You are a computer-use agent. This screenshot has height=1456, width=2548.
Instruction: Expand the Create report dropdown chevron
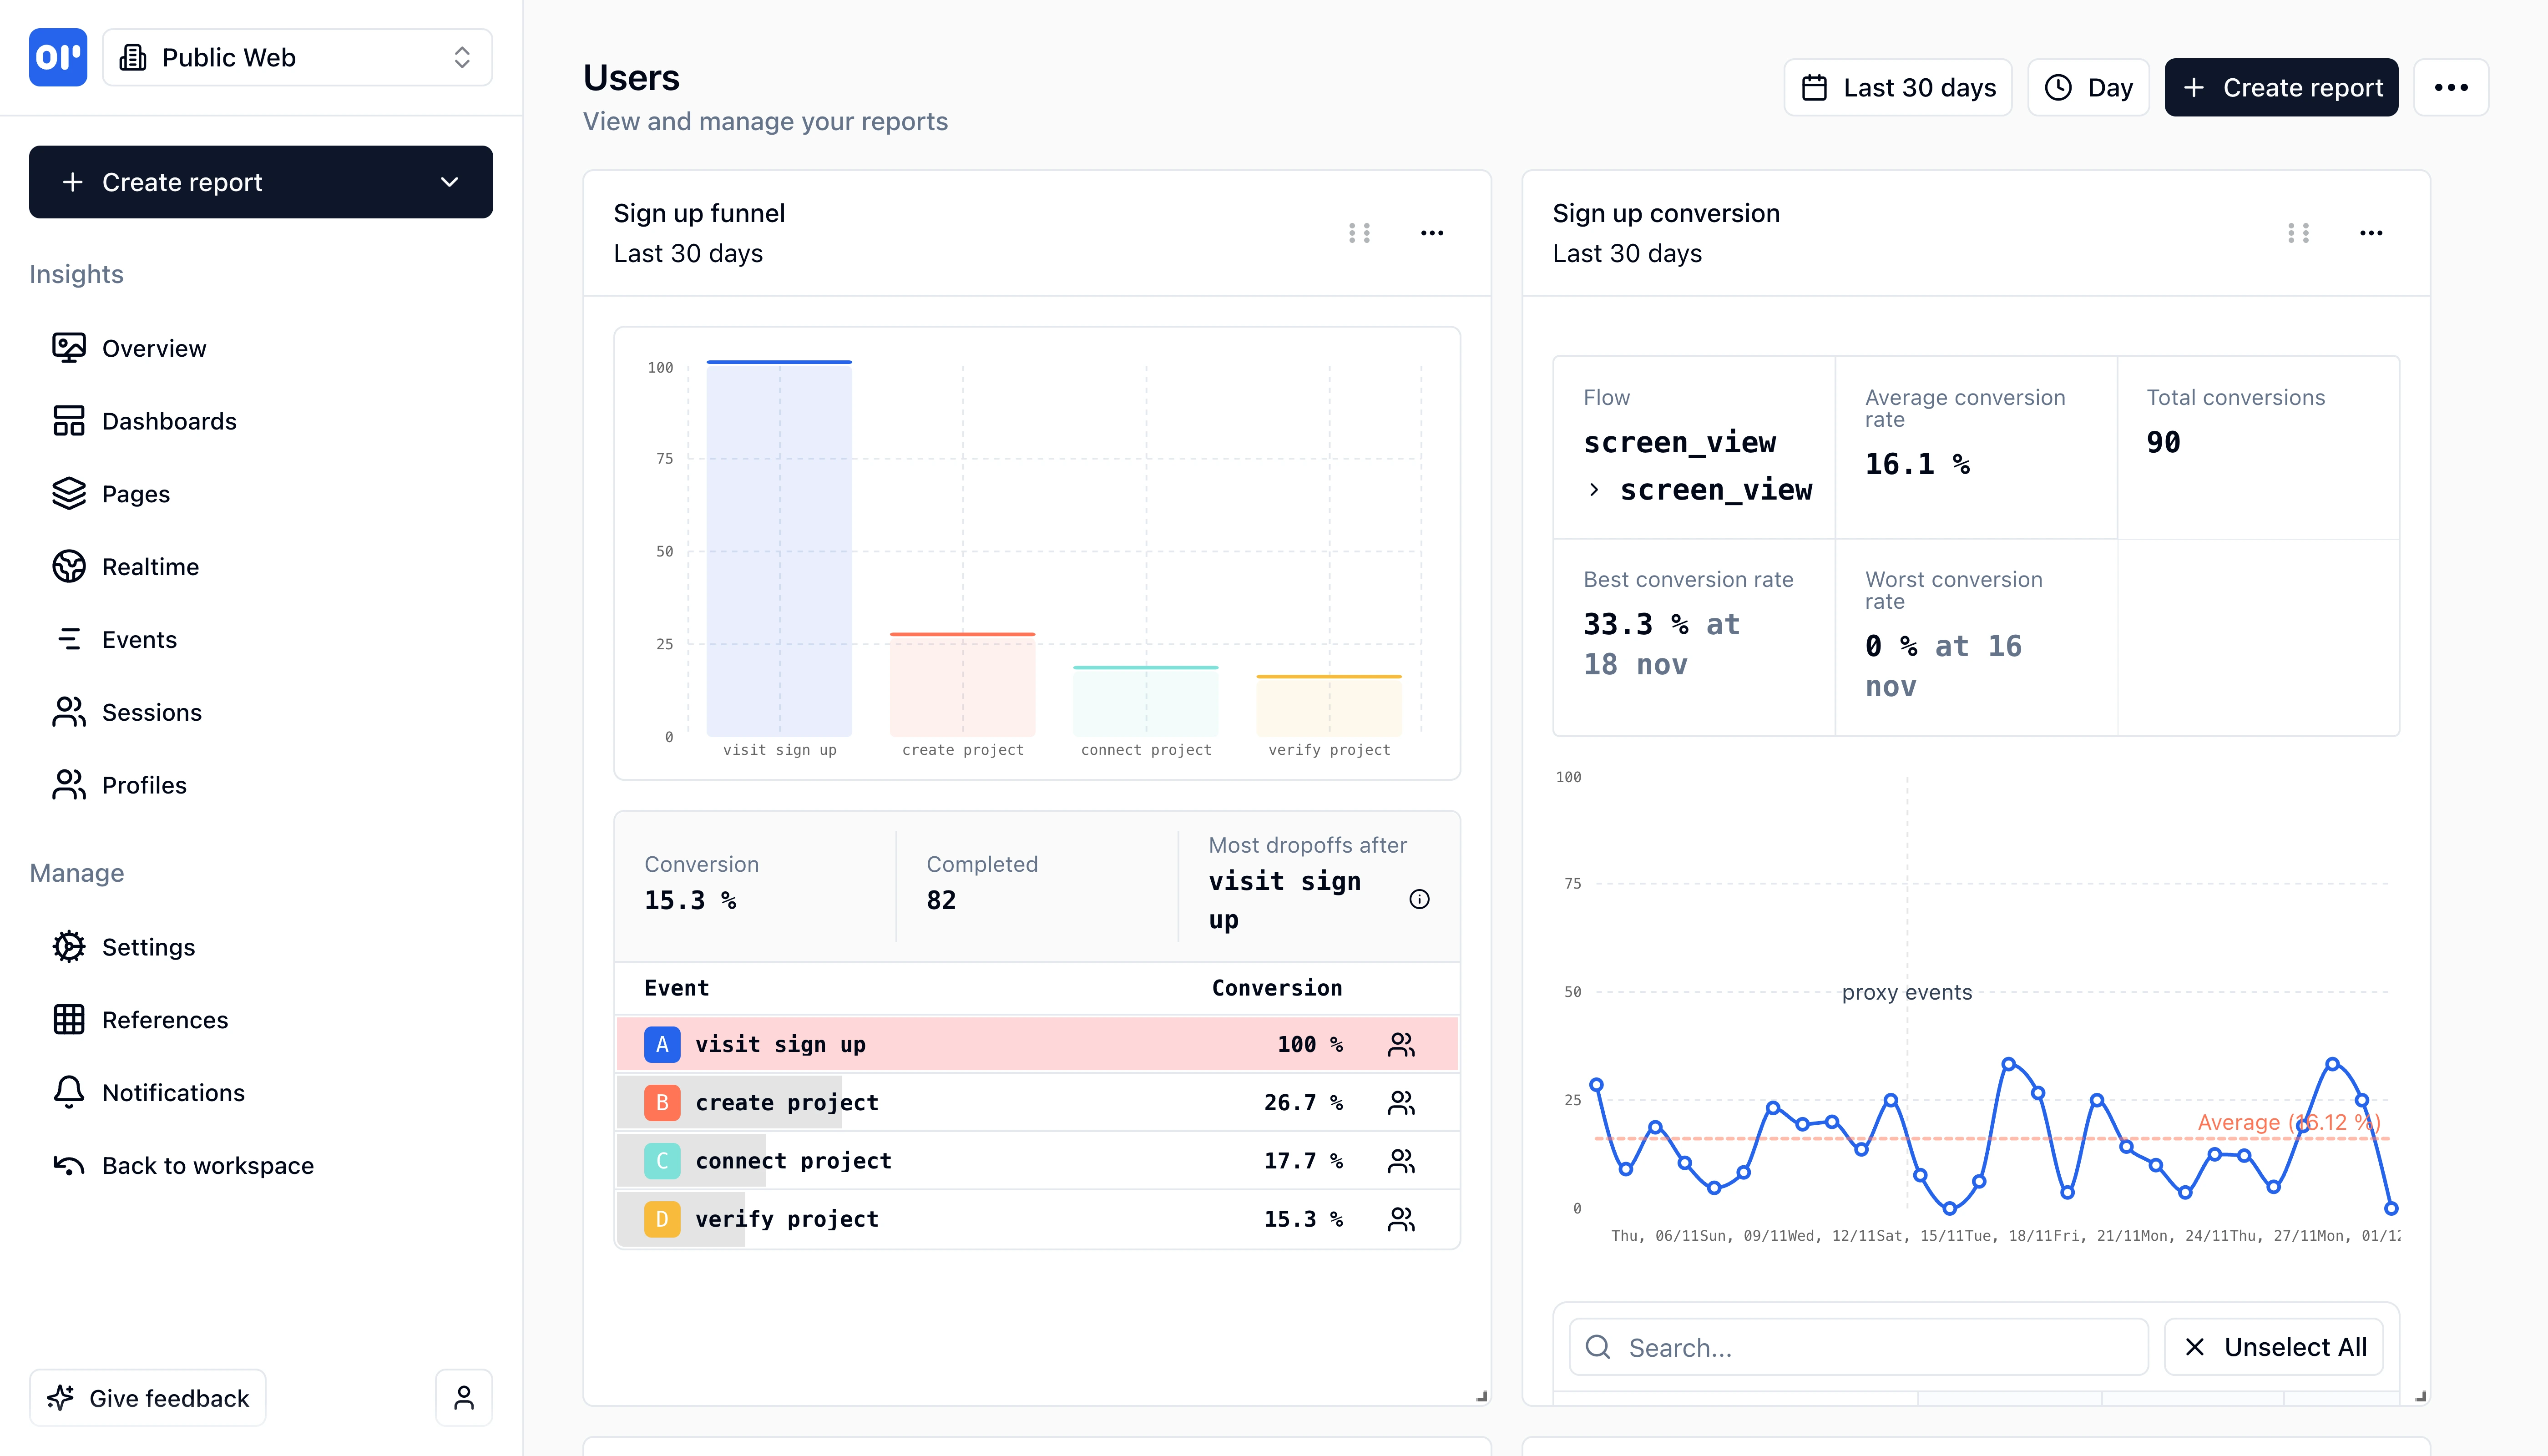pos(449,182)
